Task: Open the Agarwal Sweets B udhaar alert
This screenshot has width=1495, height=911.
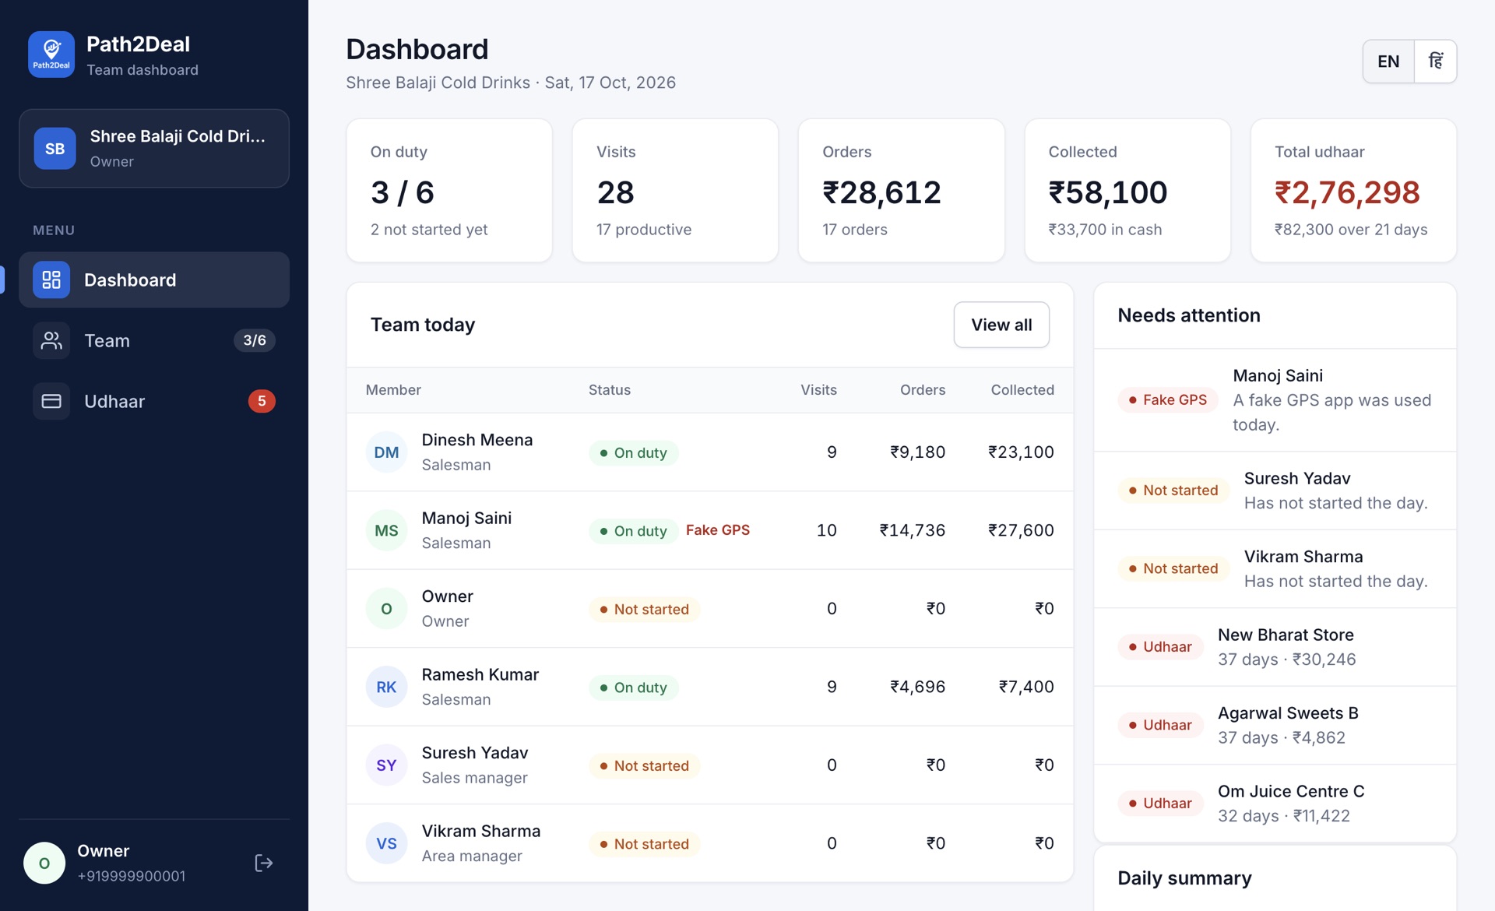Action: pos(1275,725)
